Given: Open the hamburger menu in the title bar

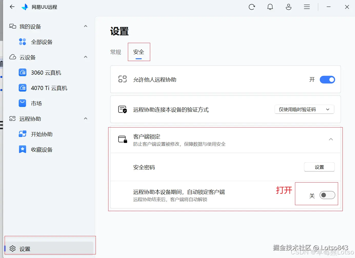Looking at the screenshot, I should point(307,7).
